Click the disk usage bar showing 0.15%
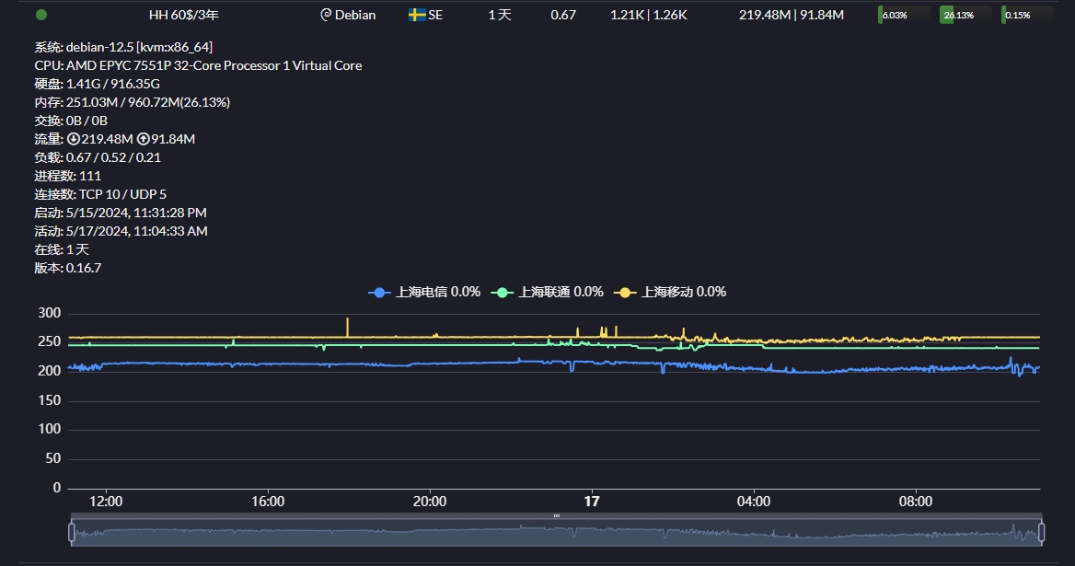1075x566 pixels. 1027,15
